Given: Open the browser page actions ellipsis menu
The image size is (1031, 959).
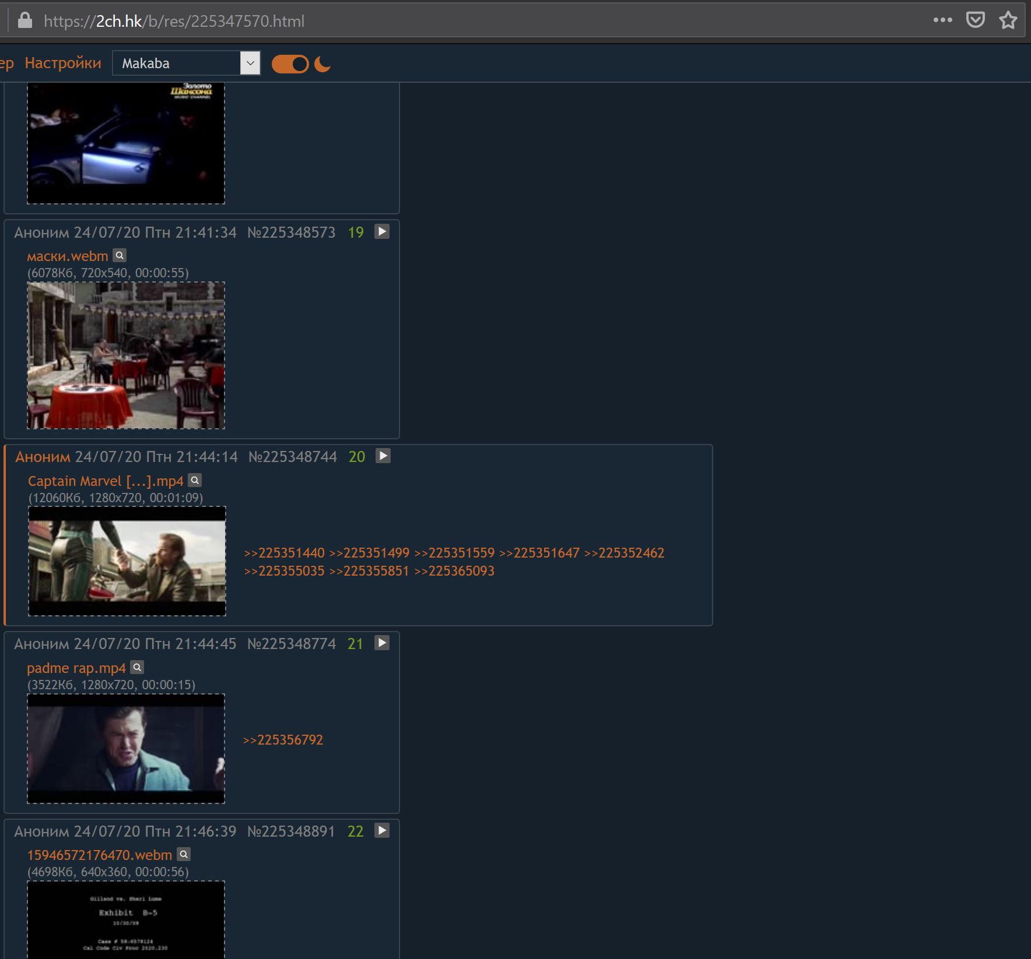Looking at the screenshot, I should tap(942, 20).
